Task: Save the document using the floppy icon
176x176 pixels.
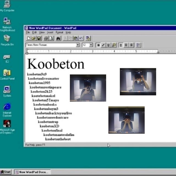Action: click(39, 38)
